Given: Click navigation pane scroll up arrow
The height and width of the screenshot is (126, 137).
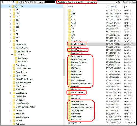Looking at the screenshot, I should [x=64, y=6].
